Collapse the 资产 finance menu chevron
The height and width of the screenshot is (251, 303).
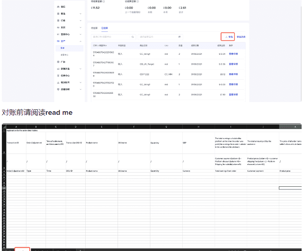[81, 41]
